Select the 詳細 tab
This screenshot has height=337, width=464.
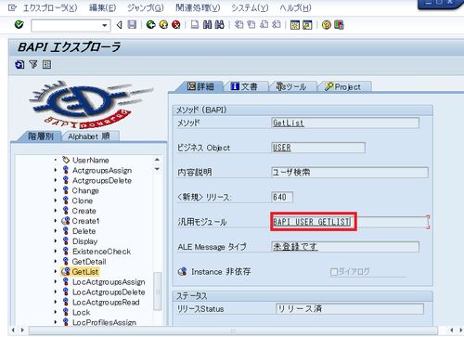pos(200,86)
